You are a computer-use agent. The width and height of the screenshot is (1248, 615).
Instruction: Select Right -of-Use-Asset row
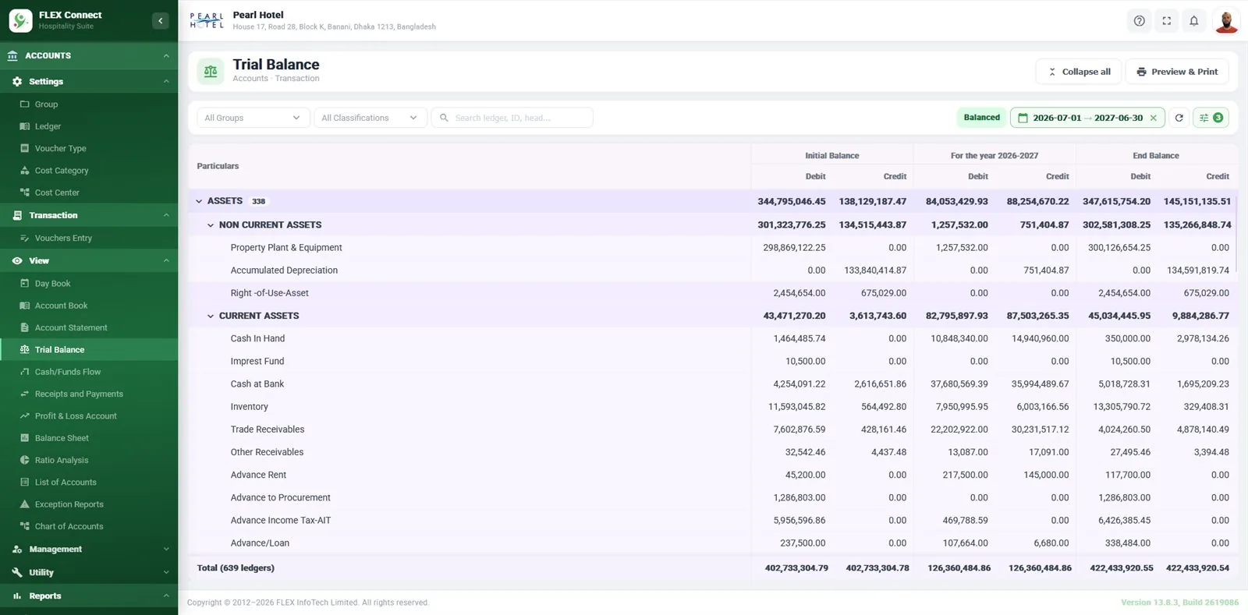[x=713, y=293]
